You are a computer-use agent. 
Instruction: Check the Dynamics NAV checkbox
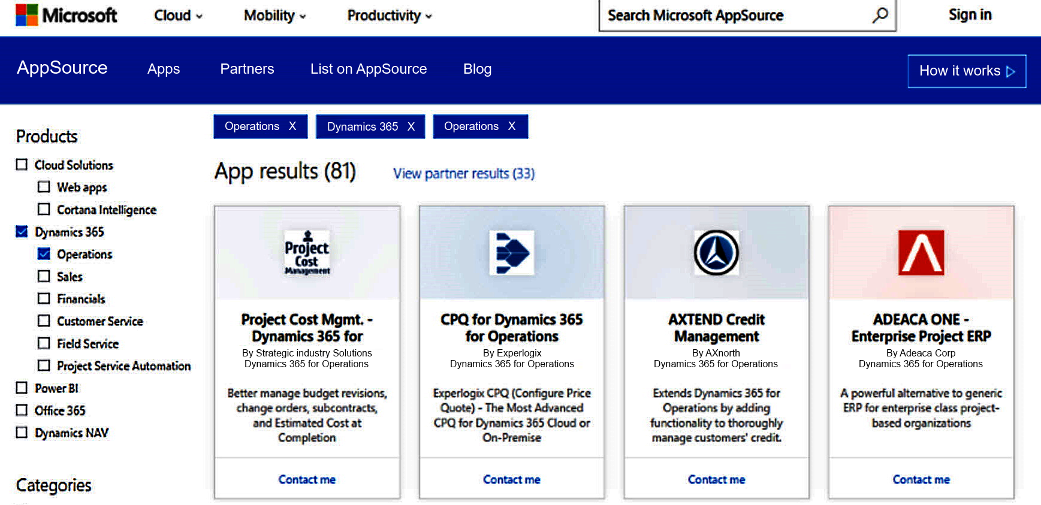pyautogui.click(x=22, y=433)
